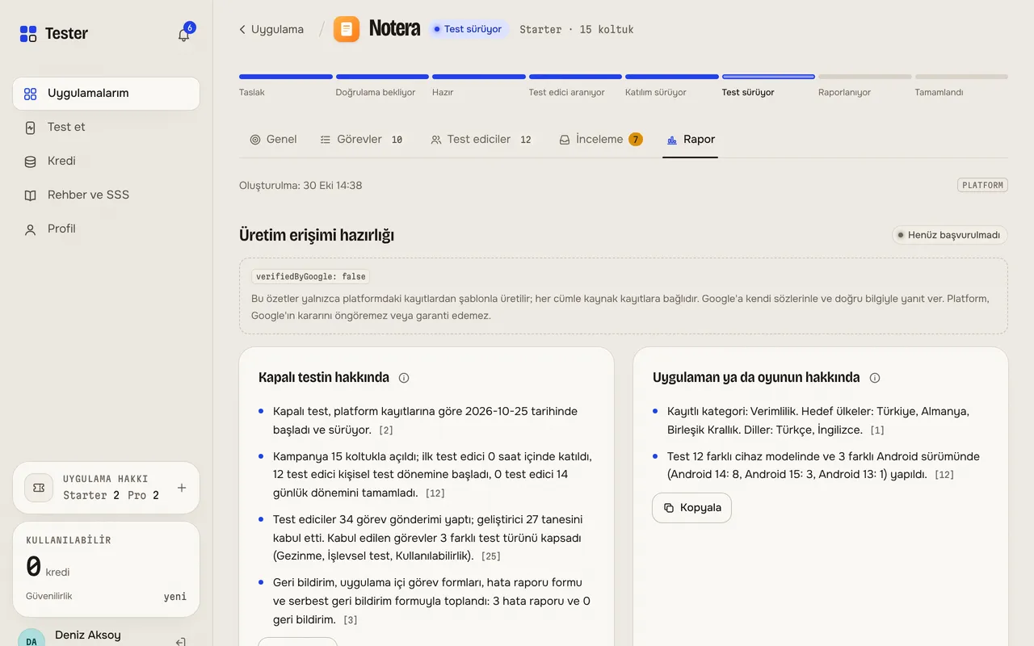Go back to Uygulama
Image resolution: width=1034 pixels, height=646 pixels.
click(271, 29)
